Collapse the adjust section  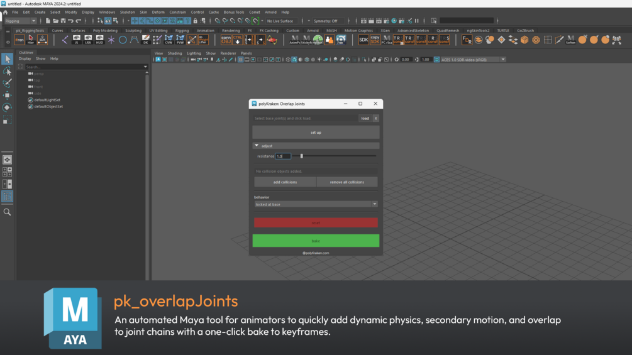point(257,146)
